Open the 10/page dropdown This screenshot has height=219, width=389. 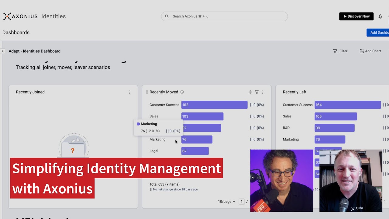point(226,202)
